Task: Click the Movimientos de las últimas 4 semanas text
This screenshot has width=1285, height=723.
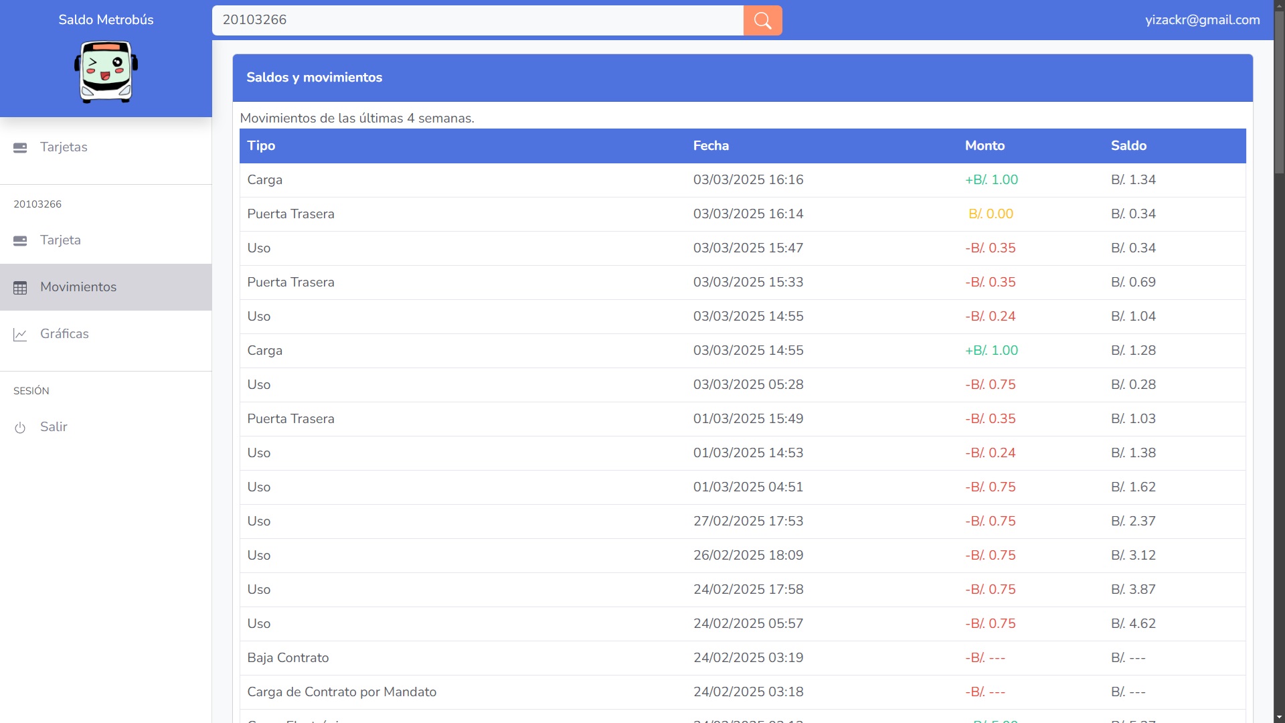Action: point(357,118)
